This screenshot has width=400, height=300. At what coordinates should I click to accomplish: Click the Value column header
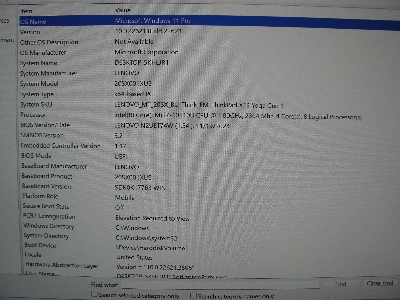click(x=123, y=10)
